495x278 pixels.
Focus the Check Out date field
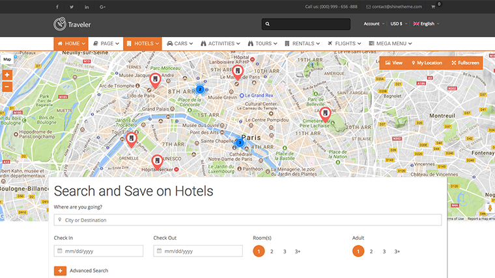click(198, 251)
